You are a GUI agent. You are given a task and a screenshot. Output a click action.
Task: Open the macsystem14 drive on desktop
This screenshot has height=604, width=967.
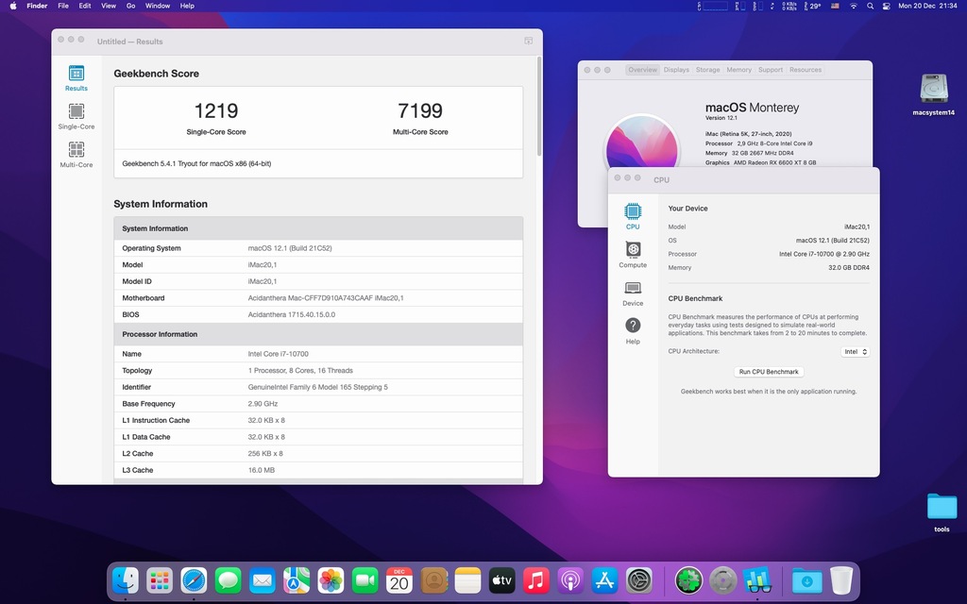pyautogui.click(x=934, y=94)
